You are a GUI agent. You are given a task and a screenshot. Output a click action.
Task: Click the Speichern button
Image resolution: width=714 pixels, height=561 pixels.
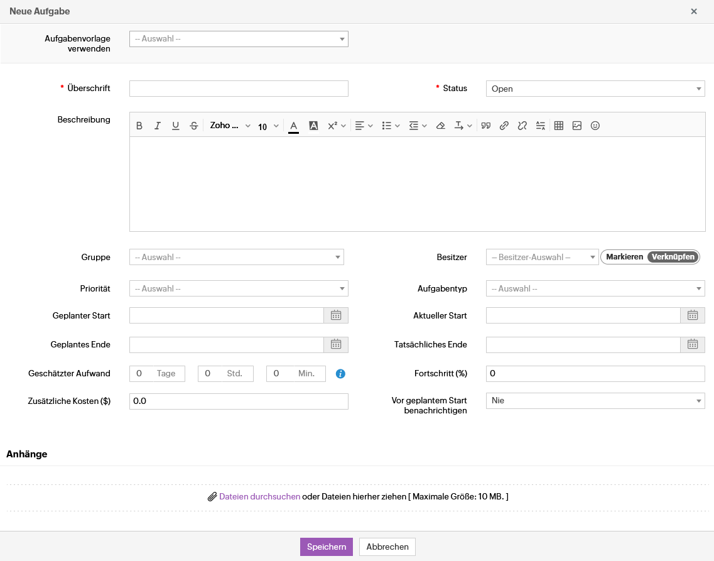coord(326,547)
